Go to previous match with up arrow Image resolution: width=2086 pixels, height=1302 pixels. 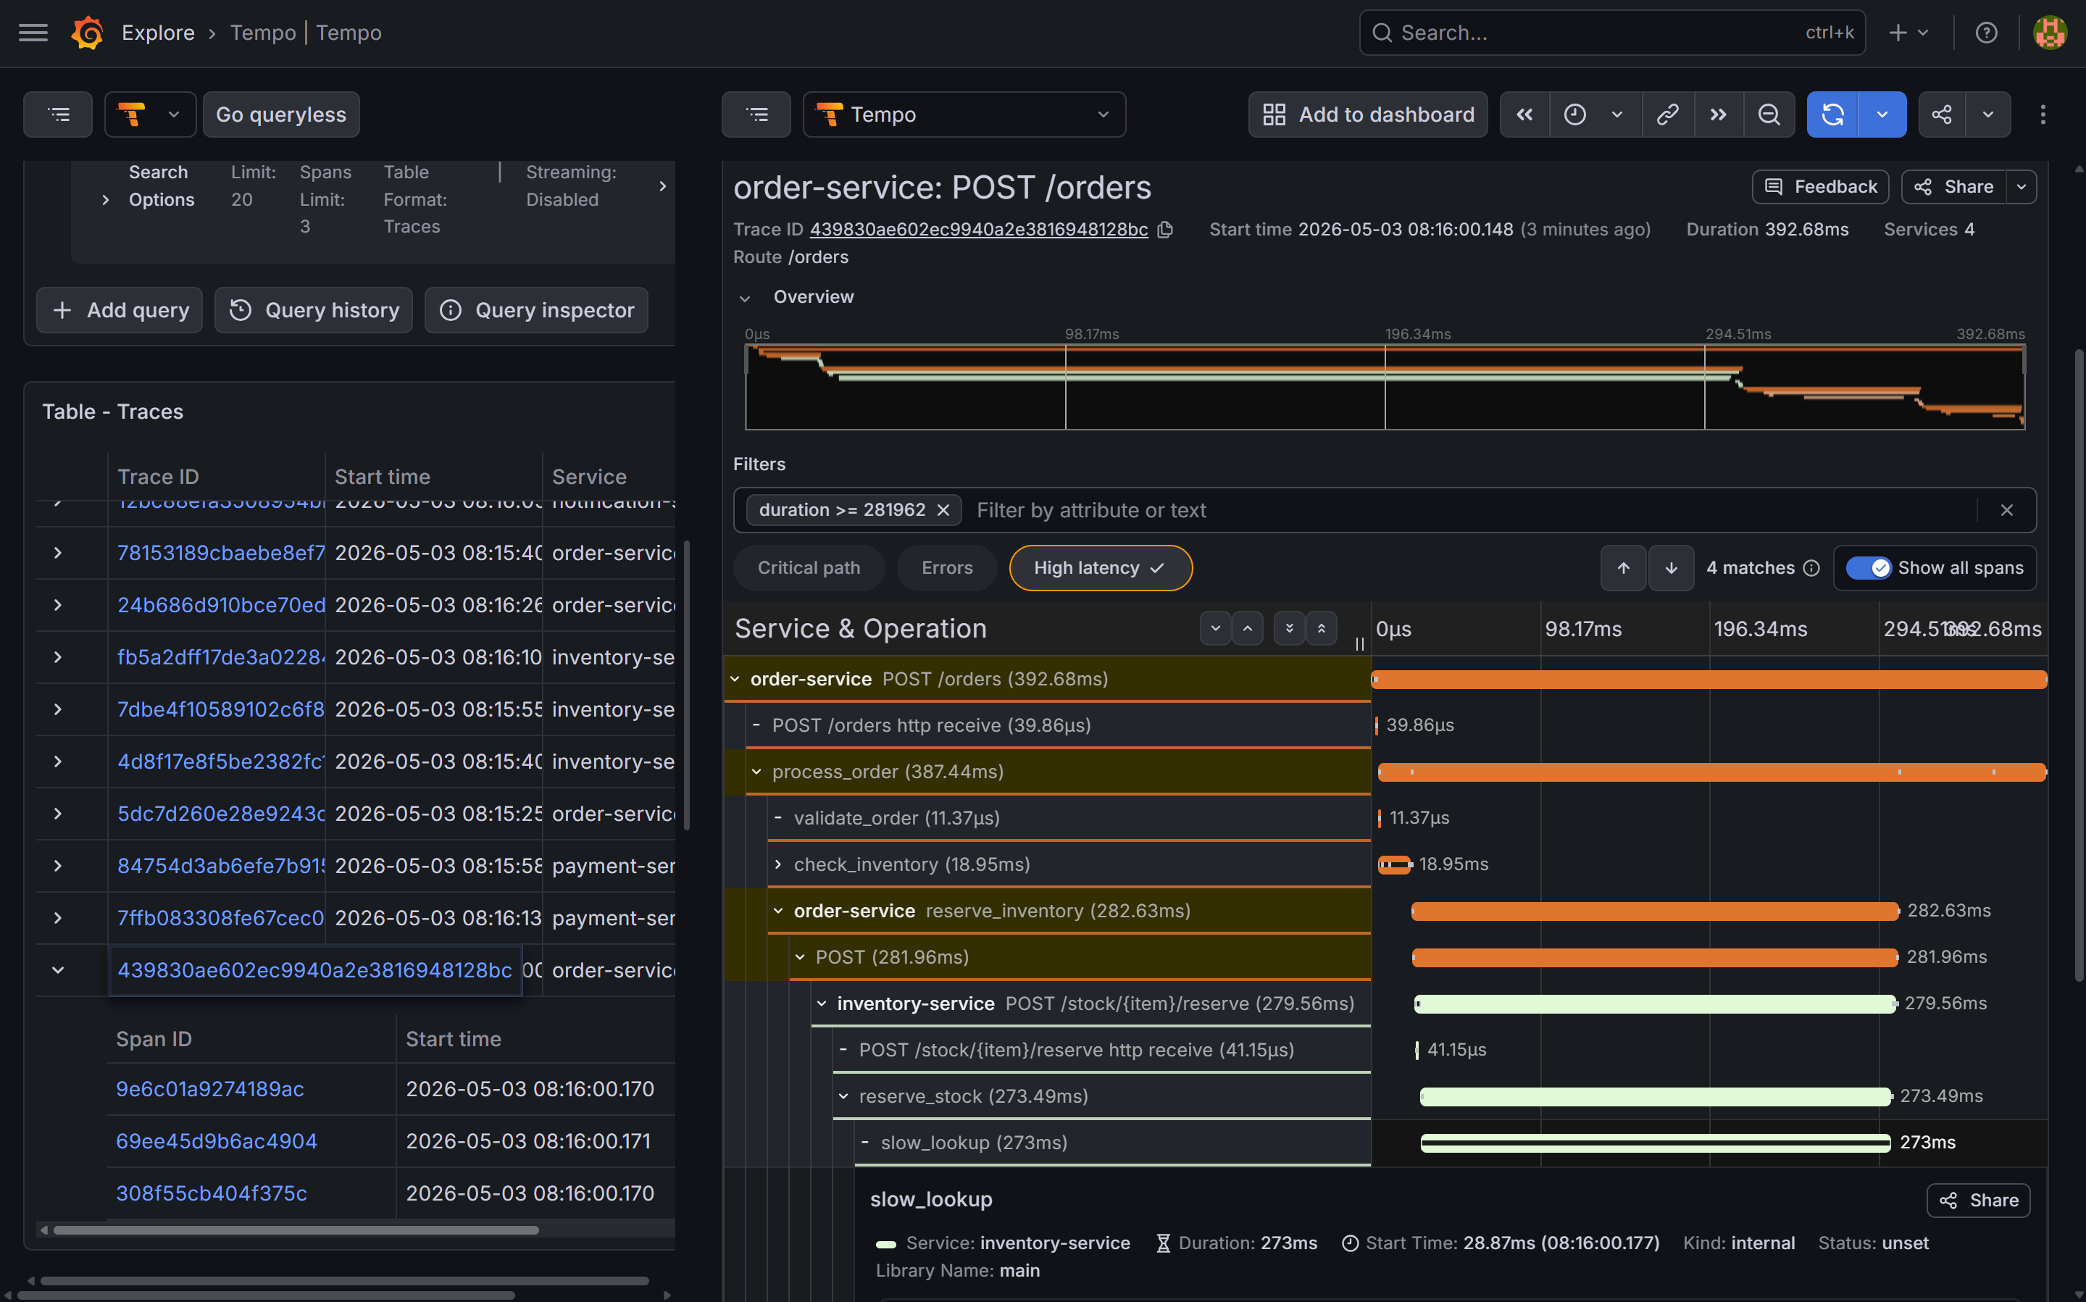click(x=1623, y=568)
